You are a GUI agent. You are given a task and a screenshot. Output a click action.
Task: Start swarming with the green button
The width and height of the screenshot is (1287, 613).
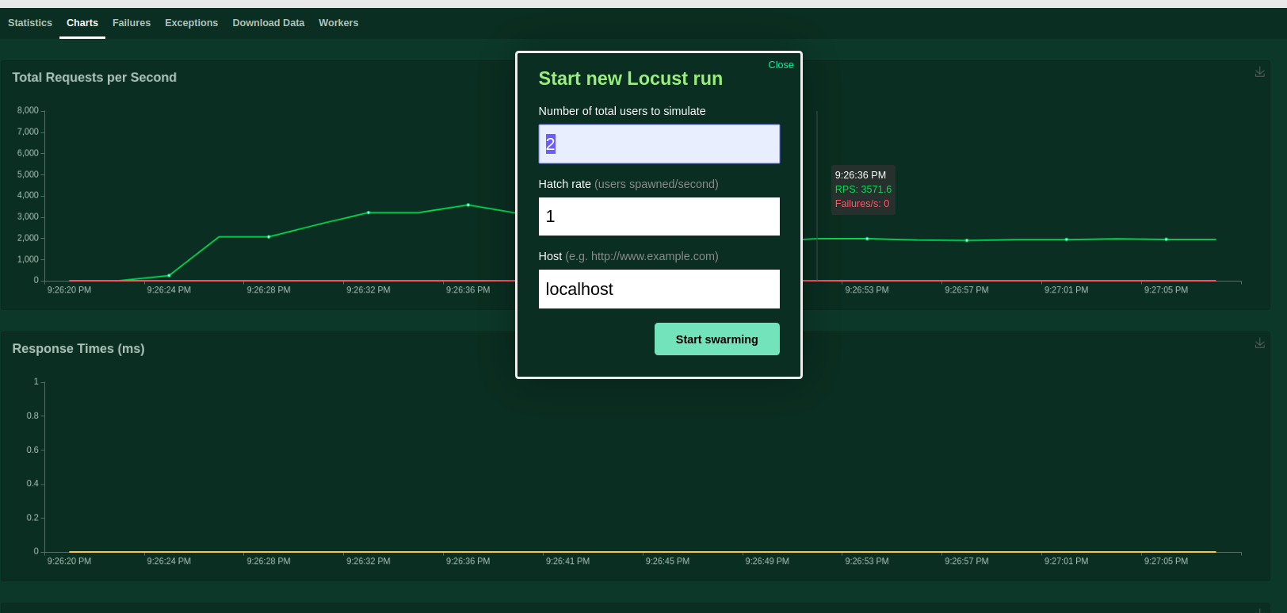717,339
